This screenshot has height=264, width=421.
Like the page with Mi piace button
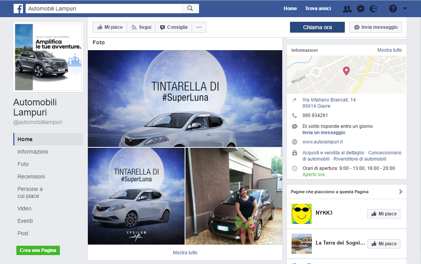(110, 27)
